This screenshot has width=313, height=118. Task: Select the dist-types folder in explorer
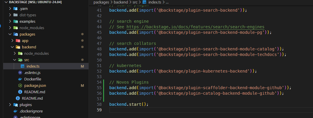28,15
